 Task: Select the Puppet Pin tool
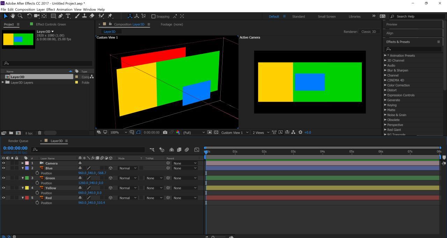click(x=101, y=16)
